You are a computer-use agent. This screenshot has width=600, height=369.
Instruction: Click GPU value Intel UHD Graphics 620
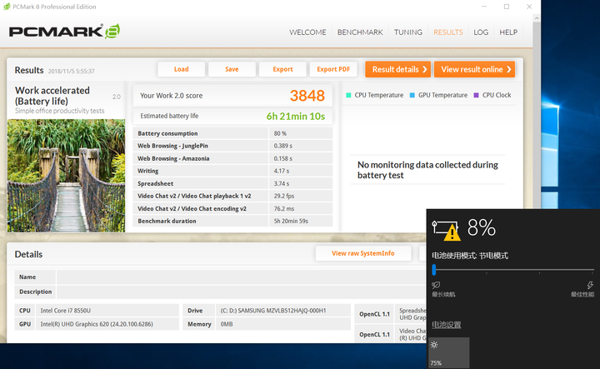pos(97,324)
